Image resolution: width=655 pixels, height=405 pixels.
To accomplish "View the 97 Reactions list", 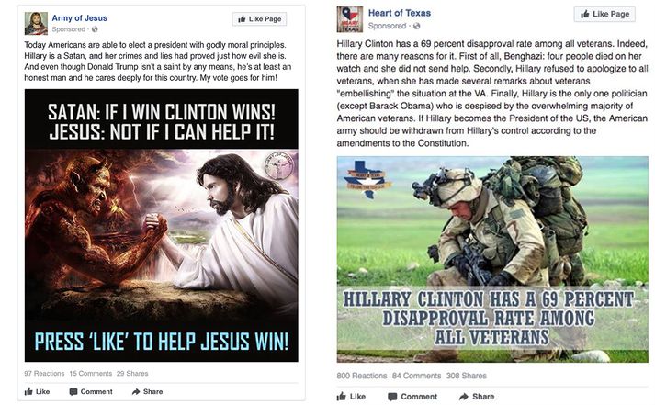I will pos(44,373).
